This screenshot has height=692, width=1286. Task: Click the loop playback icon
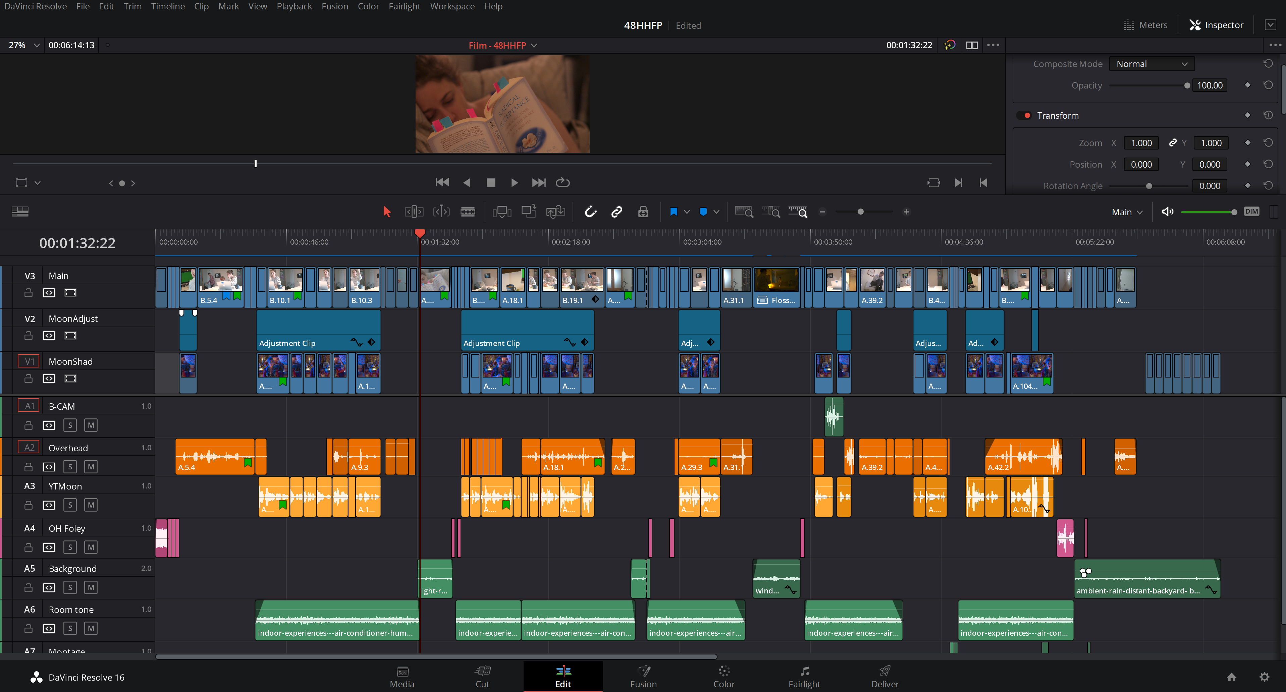coord(562,183)
